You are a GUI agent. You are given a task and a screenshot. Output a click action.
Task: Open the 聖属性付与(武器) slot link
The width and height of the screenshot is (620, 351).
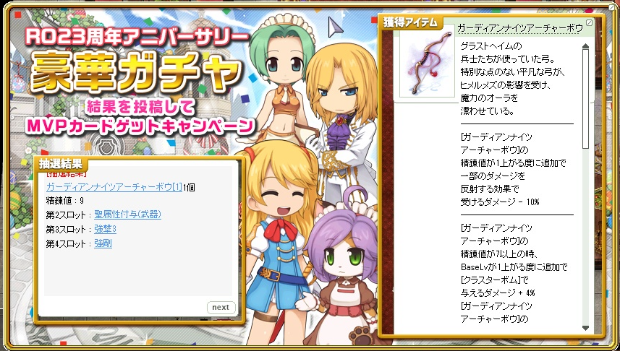tap(128, 214)
